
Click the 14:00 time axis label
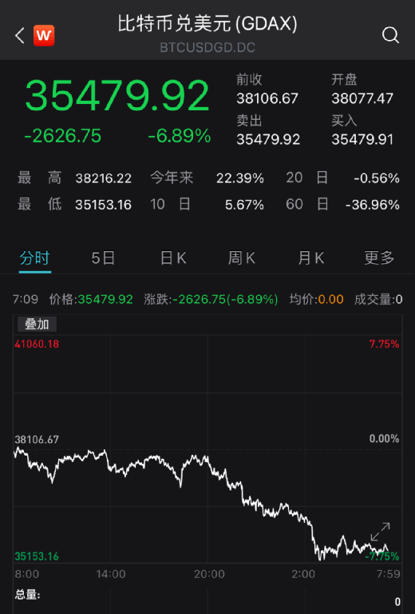point(111,574)
